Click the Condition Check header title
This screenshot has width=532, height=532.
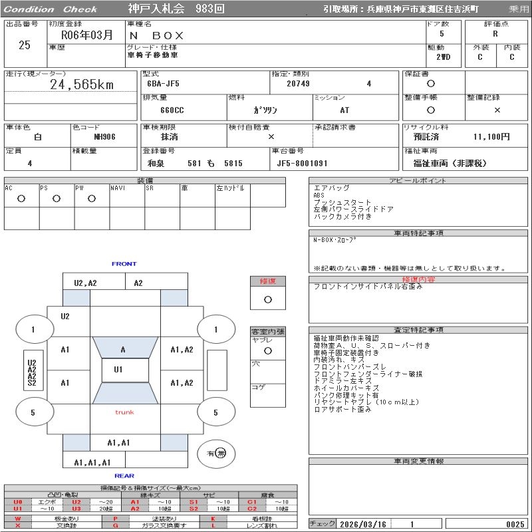pos(51,9)
